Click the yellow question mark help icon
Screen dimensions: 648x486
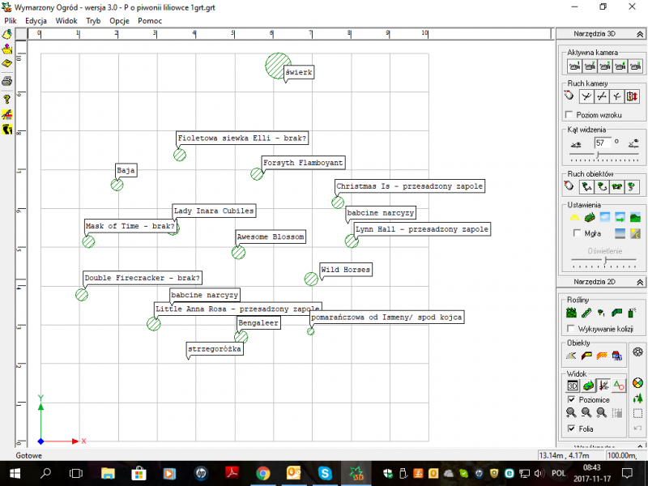click(x=7, y=98)
